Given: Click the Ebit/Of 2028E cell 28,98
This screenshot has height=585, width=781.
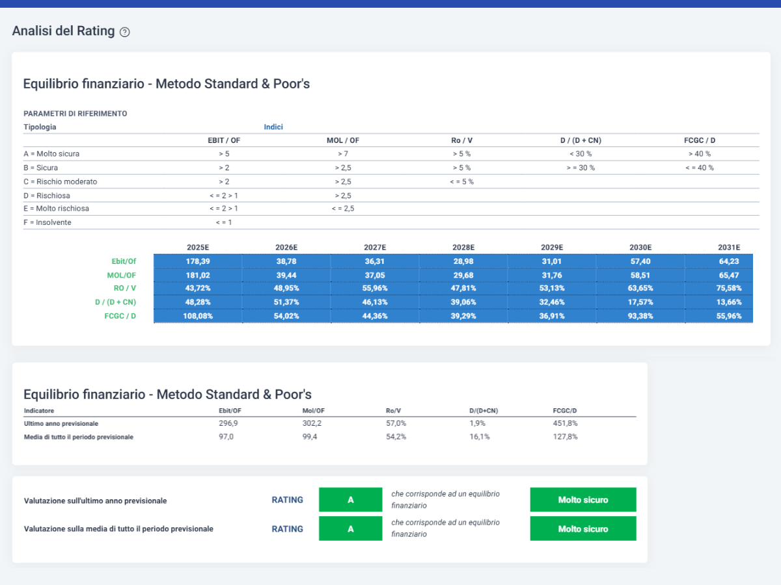Looking at the screenshot, I should coord(463,261).
